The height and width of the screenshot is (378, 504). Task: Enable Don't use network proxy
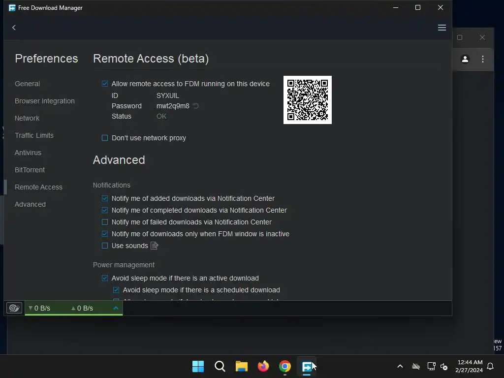pyautogui.click(x=105, y=138)
